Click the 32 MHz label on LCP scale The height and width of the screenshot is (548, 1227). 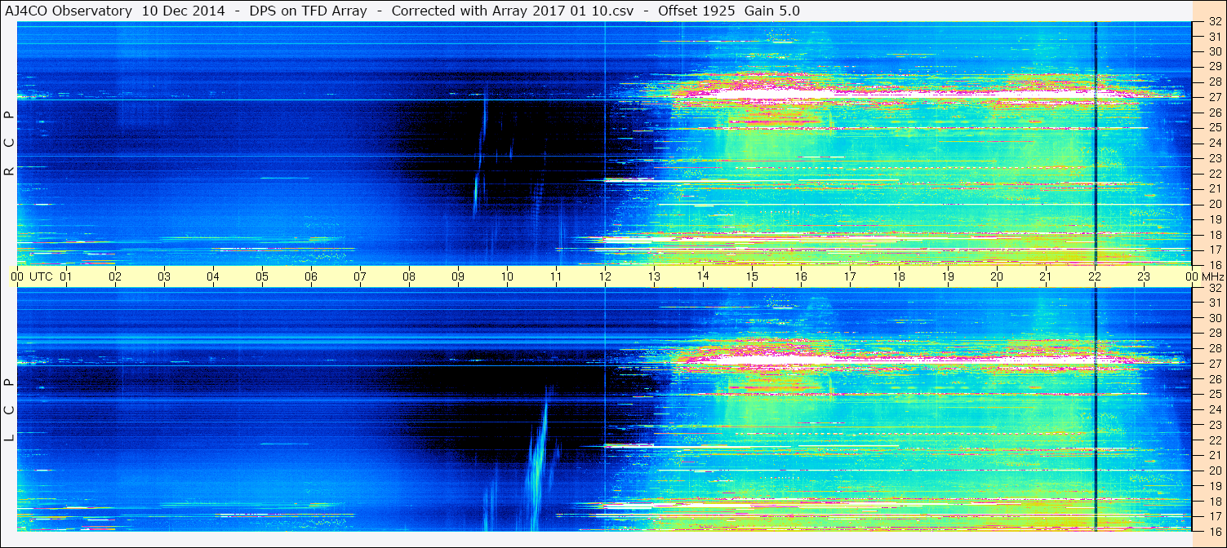(x=1215, y=287)
